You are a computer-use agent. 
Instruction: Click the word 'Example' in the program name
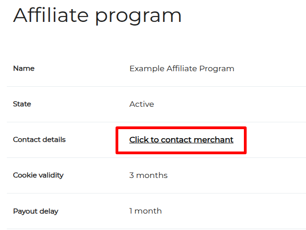(145, 68)
